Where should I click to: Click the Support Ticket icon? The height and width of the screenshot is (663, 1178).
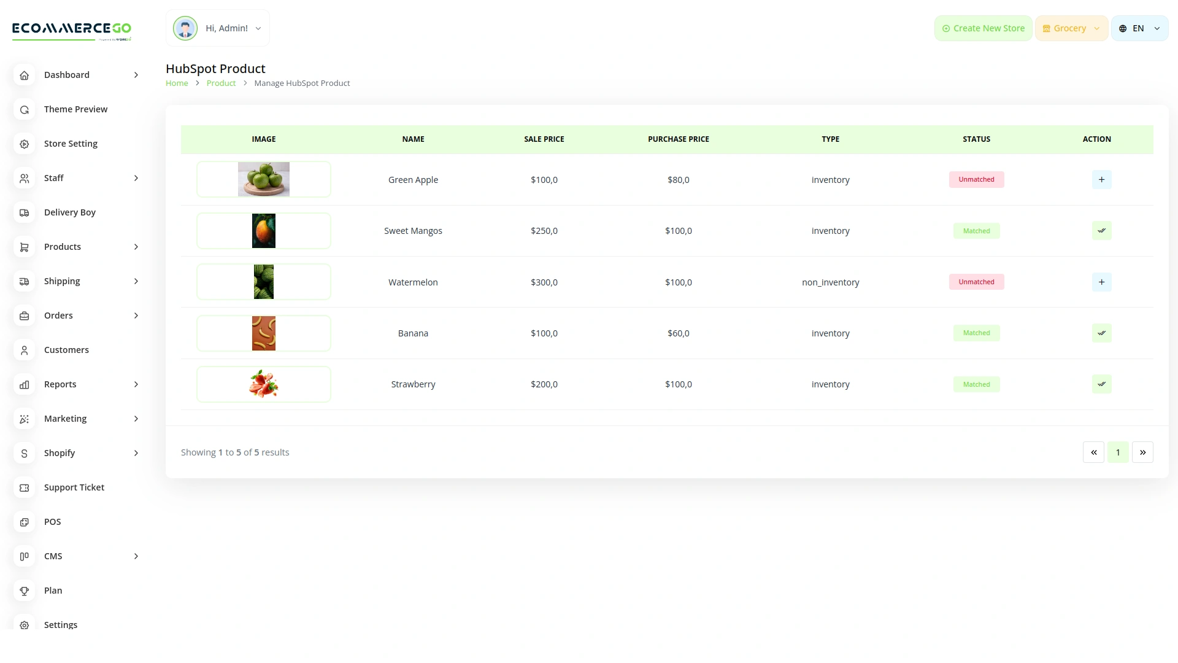coord(24,487)
